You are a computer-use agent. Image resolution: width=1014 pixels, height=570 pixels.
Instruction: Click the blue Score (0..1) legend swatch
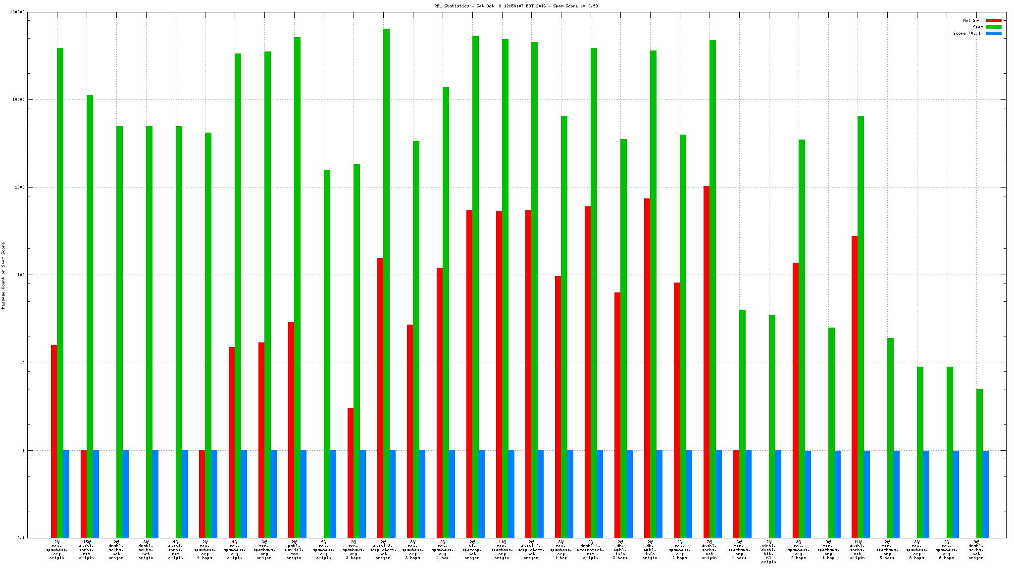pos(993,34)
